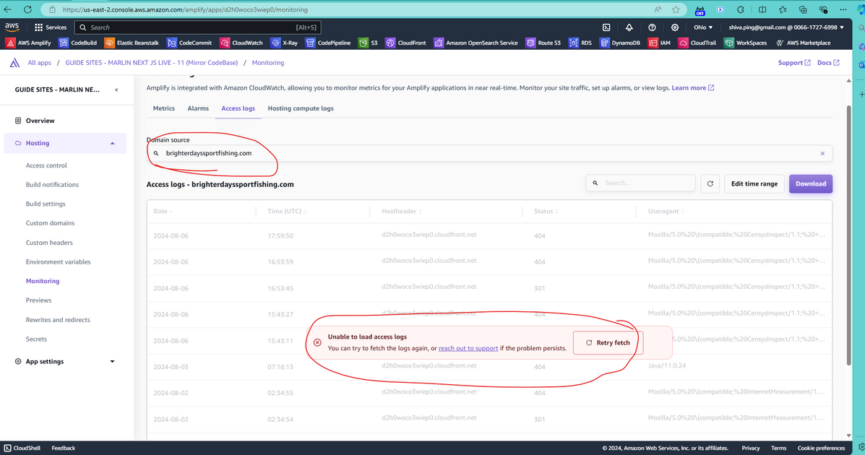Click the notifications bell icon
The height and width of the screenshot is (455, 865).
(629, 27)
